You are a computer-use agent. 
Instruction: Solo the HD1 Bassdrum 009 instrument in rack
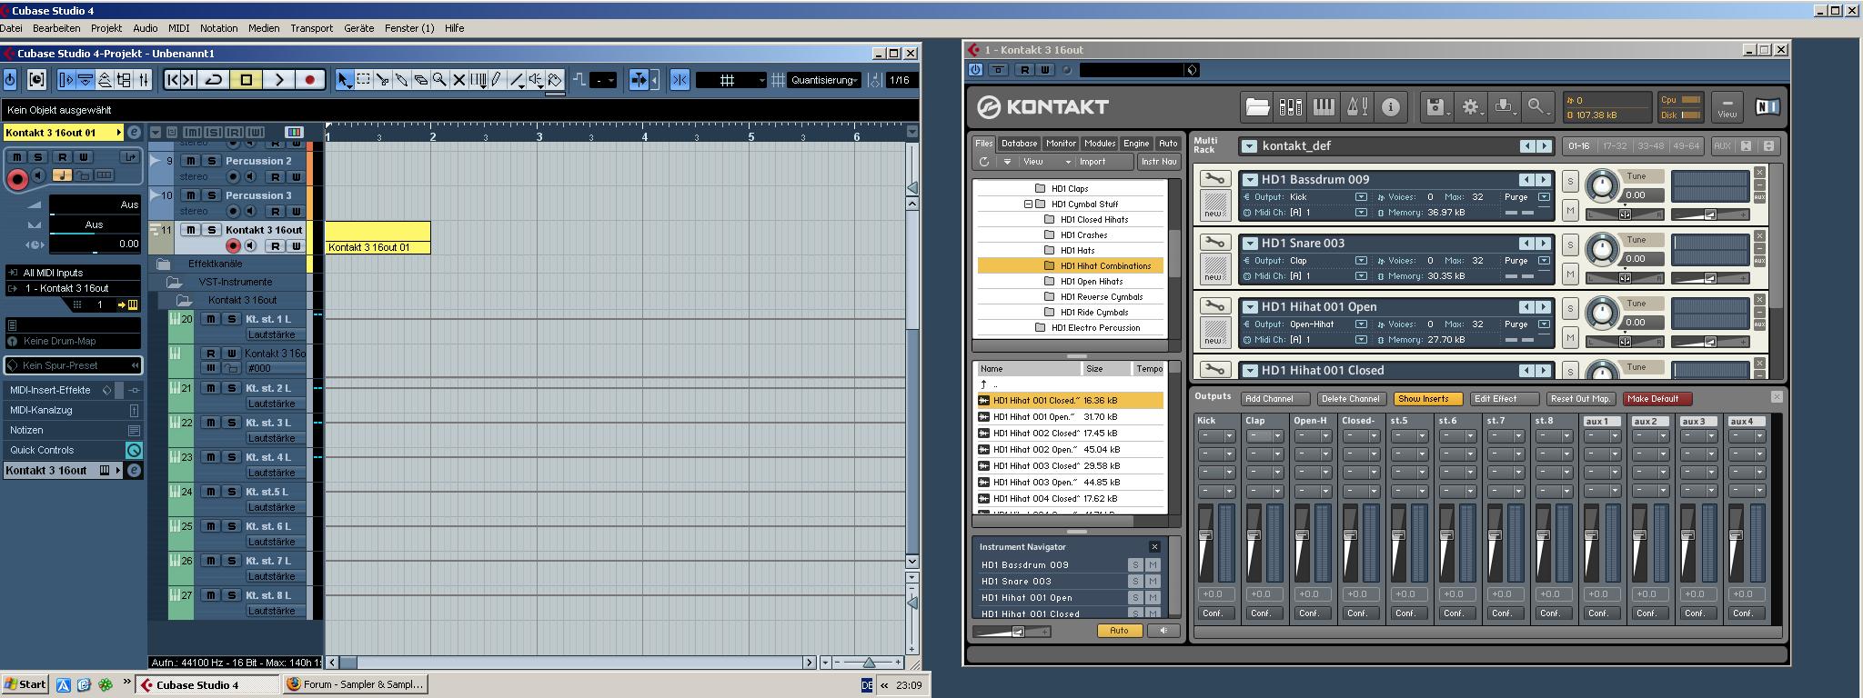[1570, 182]
